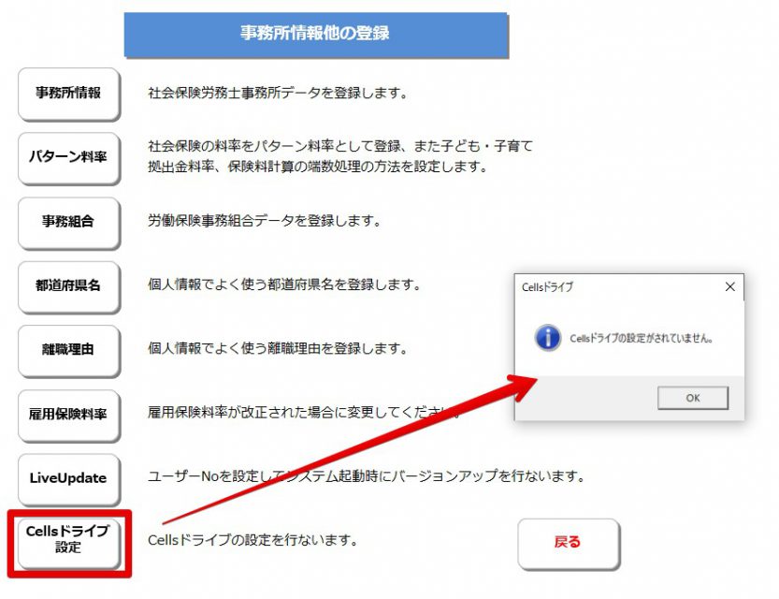Image resolution: width=779 pixels, height=599 pixels.
Task: Open the 離職理由 settings button
Action: [x=69, y=350]
